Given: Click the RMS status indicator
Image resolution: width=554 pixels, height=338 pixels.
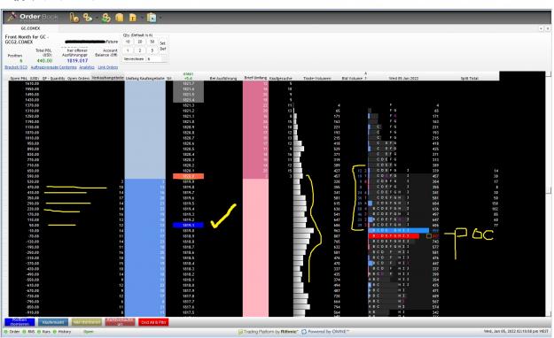Looking at the screenshot, I should [28, 332].
